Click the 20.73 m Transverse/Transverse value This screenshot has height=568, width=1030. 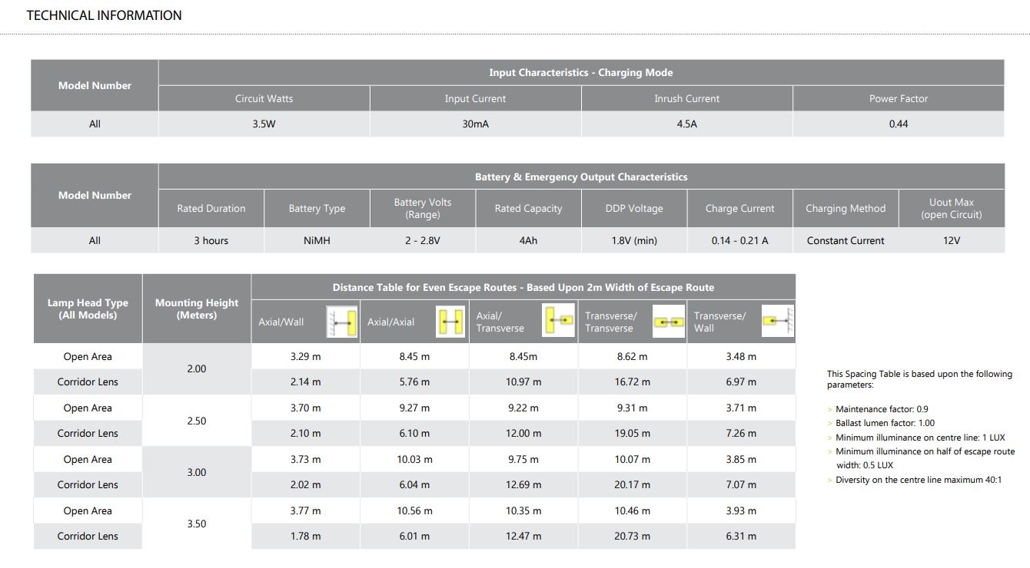point(632,537)
